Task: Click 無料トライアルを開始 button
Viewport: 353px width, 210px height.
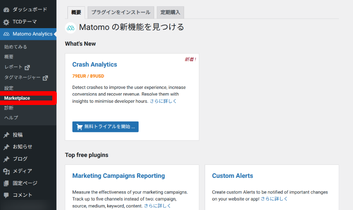Action: [105, 127]
